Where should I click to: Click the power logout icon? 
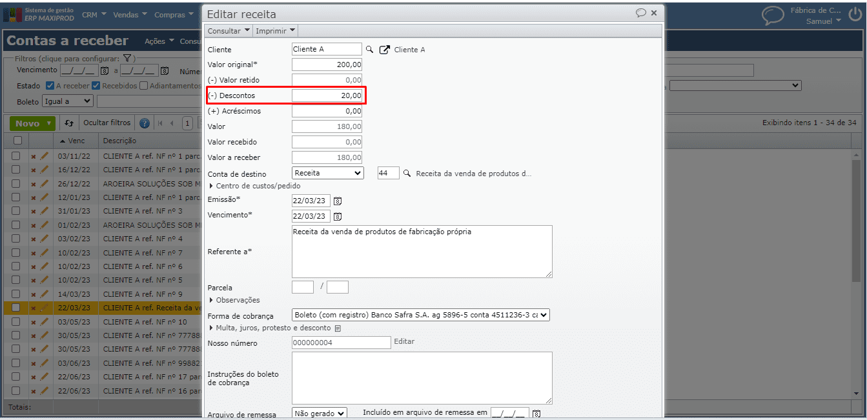pos(855,15)
